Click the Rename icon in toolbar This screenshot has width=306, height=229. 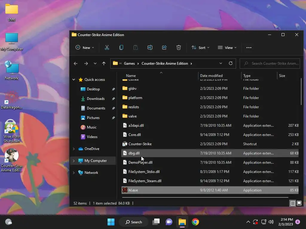[150, 47]
